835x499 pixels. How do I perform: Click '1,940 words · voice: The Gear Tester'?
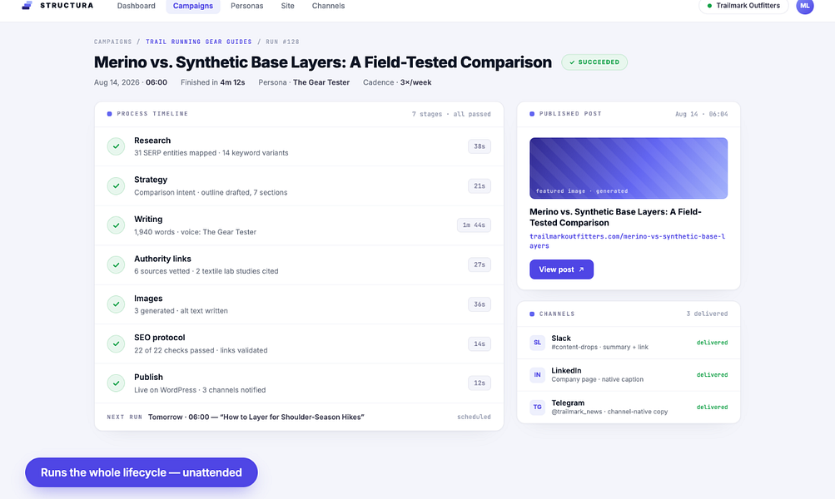195,232
